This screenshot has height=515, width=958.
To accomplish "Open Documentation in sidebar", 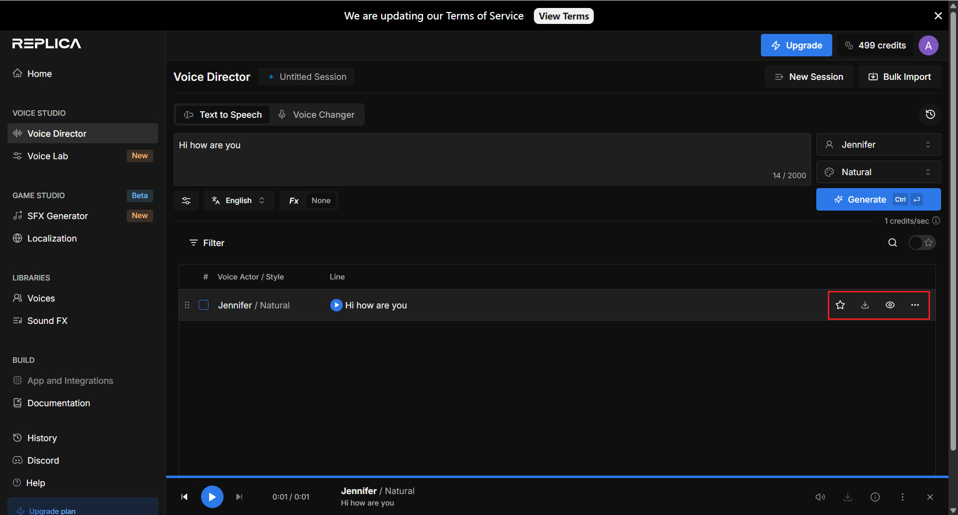I will tap(83, 403).
